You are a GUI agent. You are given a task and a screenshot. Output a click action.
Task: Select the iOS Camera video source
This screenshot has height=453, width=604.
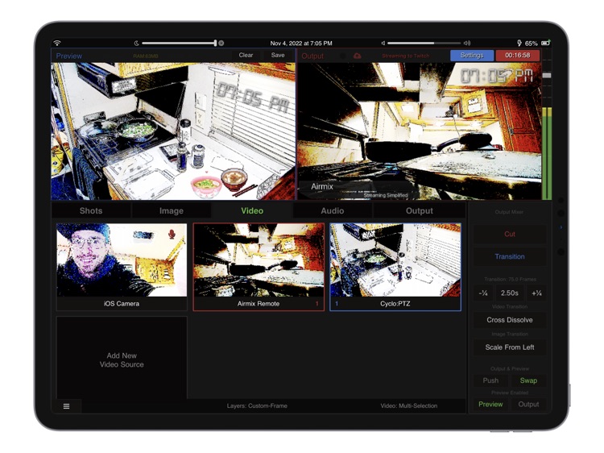pyautogui.click(x=122, y=267)
